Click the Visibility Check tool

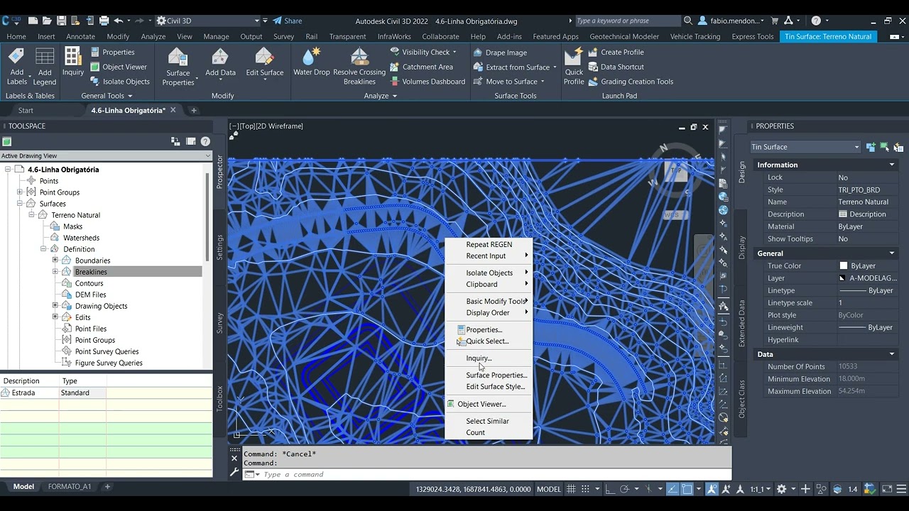pyautogui.click(x=423, y=52)
